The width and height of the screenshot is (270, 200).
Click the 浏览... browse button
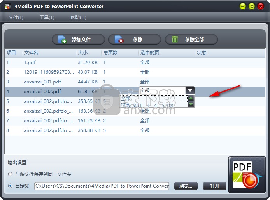pos(186,186)
